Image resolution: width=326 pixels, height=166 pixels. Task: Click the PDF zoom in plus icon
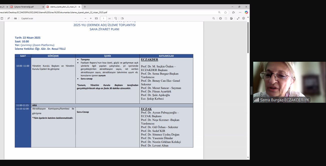coord(91,18)
